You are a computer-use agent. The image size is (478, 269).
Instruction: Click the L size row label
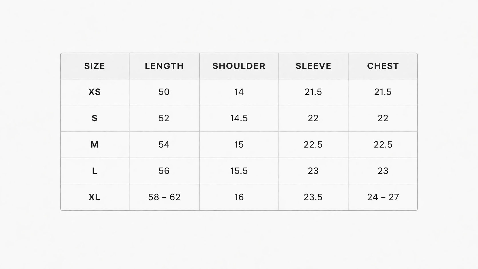point(95,171)
